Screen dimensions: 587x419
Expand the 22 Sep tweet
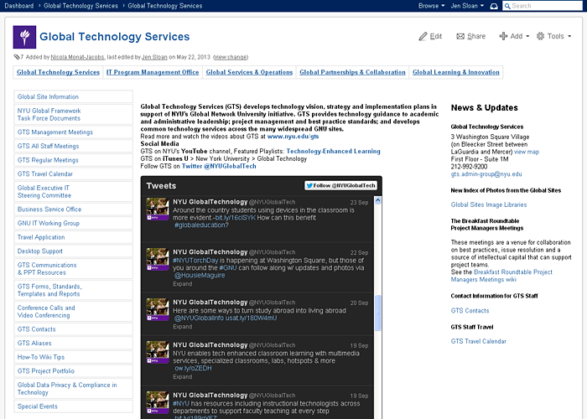coord(182,284)
